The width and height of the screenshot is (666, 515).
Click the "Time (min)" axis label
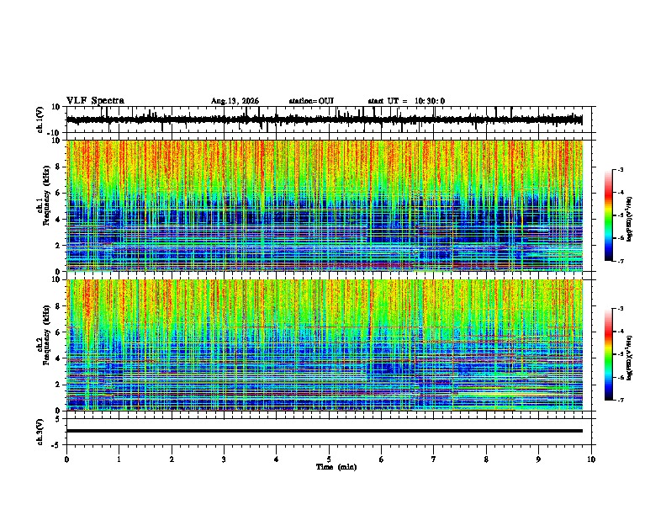(336, 467)
